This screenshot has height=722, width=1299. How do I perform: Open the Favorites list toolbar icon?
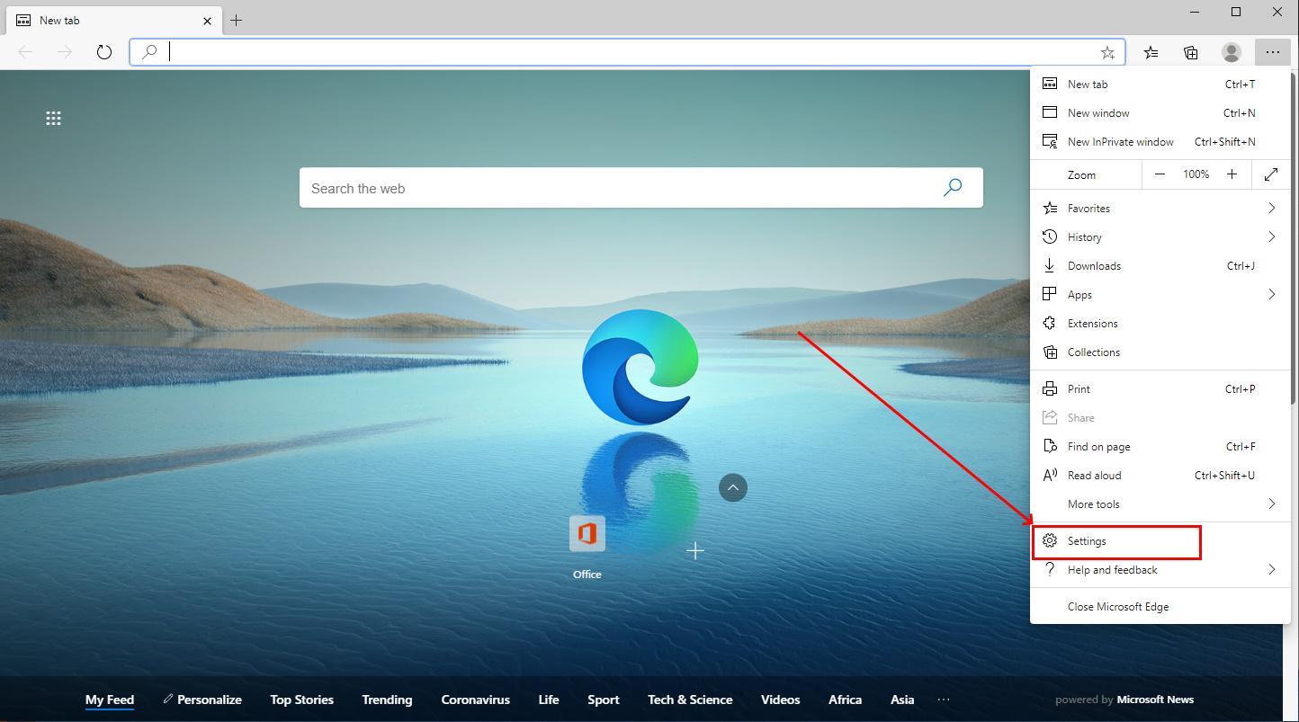1151,52
